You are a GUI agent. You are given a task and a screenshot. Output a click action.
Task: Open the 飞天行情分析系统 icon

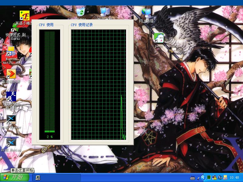pyautogui.click(x=11, y=96)
